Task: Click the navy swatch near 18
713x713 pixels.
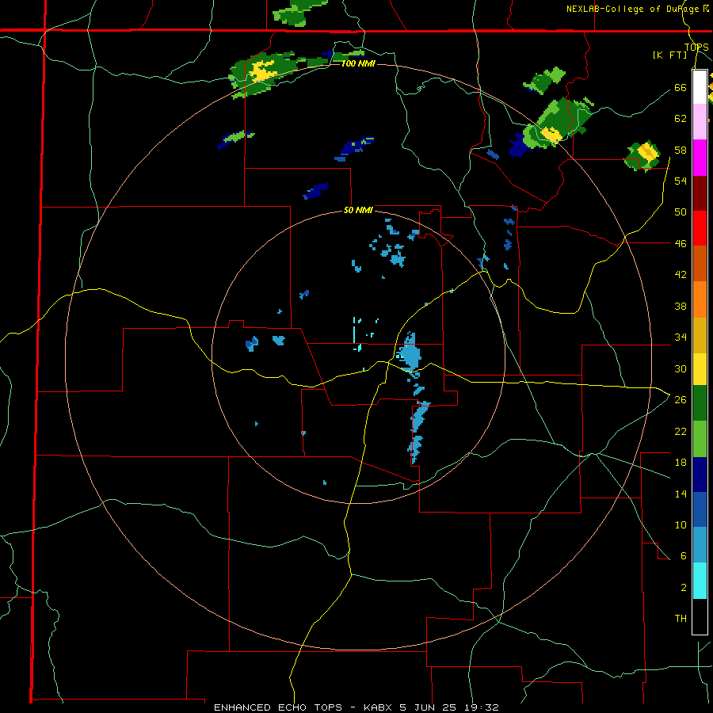Action: click(700, 475)
